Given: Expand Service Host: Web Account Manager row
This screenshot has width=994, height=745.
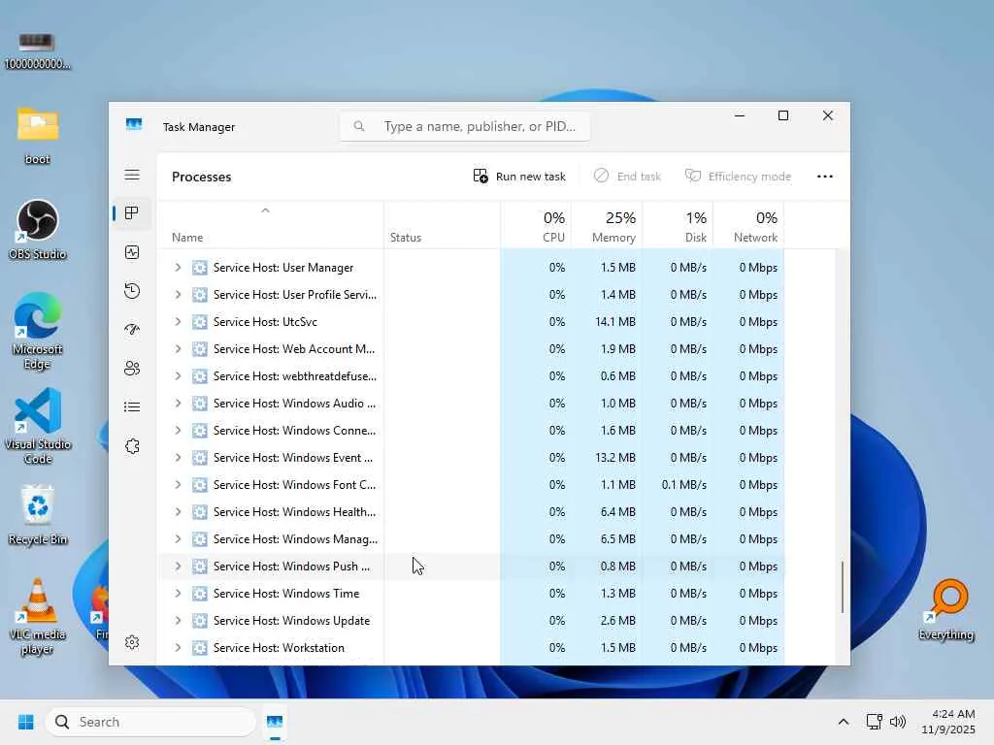Looking at the screenshot, I should tap(179, 349).
